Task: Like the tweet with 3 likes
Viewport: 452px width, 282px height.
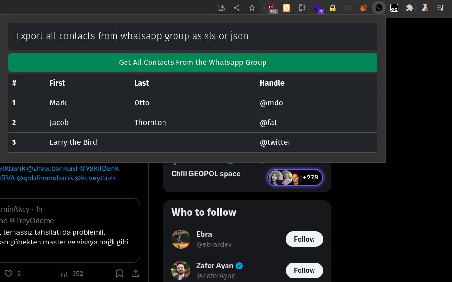Action: pyautogui.click(x=8, y=273)
